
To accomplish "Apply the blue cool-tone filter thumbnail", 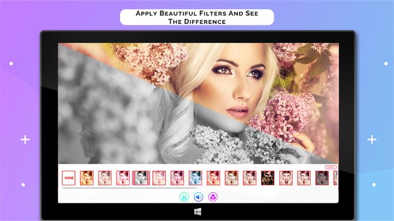I will [x=195, y=178].
